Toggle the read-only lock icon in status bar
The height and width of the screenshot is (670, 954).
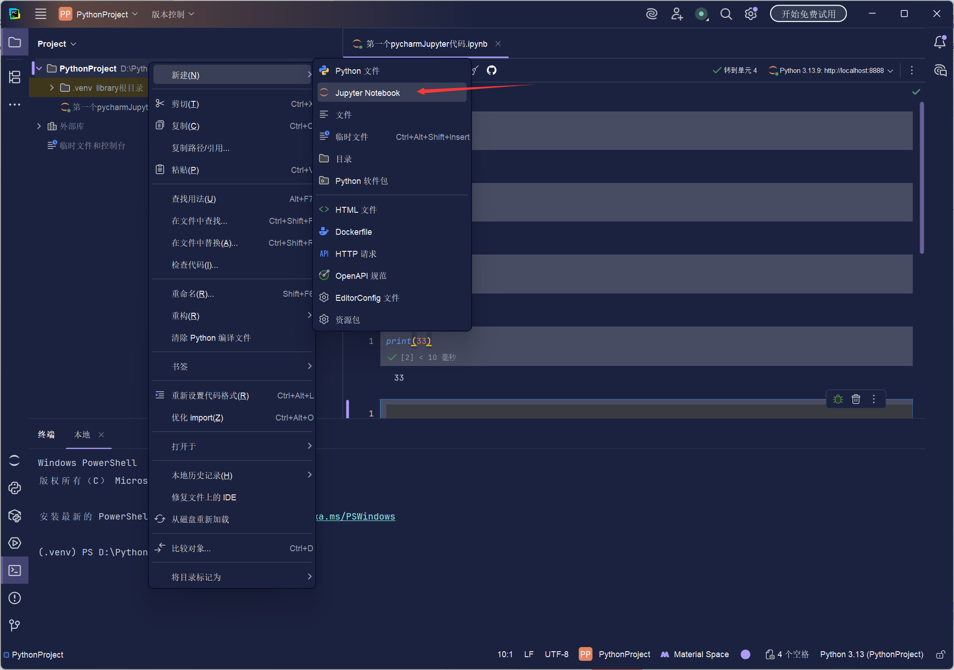point(940,654)
